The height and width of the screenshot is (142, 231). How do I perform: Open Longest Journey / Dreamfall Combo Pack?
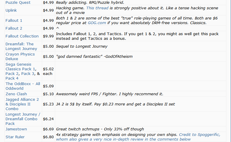[x=23, y=119]
